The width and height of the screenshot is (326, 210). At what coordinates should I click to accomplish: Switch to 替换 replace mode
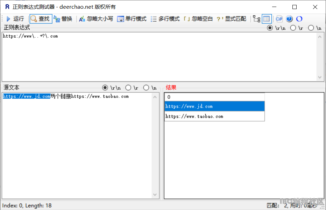point(63,19)
